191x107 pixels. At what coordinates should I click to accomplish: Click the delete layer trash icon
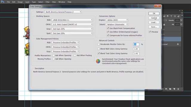[178, 89]
